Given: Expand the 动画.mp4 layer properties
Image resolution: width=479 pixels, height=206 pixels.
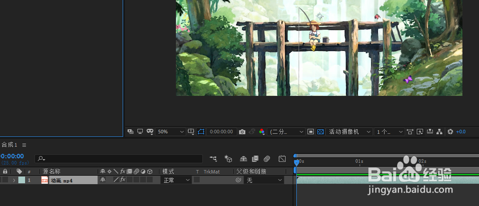Looking at the screenshot, I should tap(14, 180).
